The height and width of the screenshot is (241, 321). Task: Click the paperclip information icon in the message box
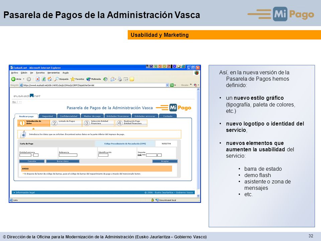(x=23, y=134)
